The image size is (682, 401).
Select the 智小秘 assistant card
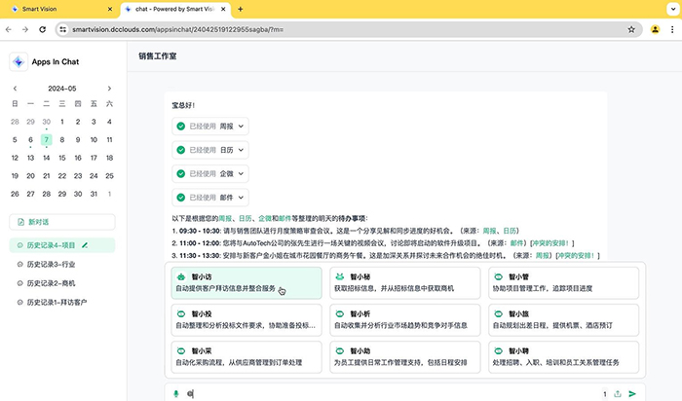(403, 282)
